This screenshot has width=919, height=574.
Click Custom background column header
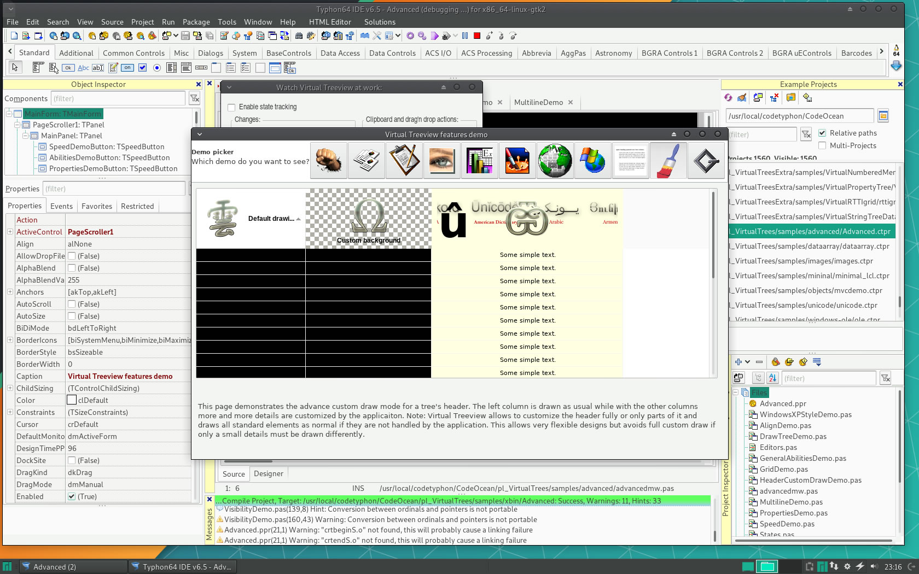(x=368, y=219)
